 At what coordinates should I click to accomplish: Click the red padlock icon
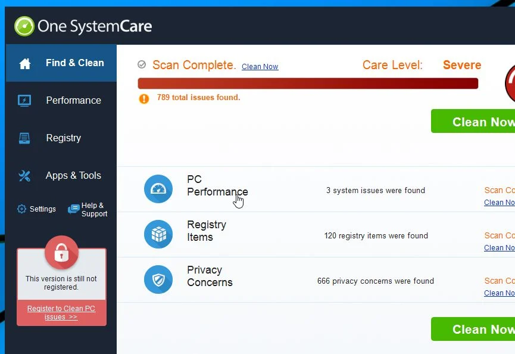[61, 253]
